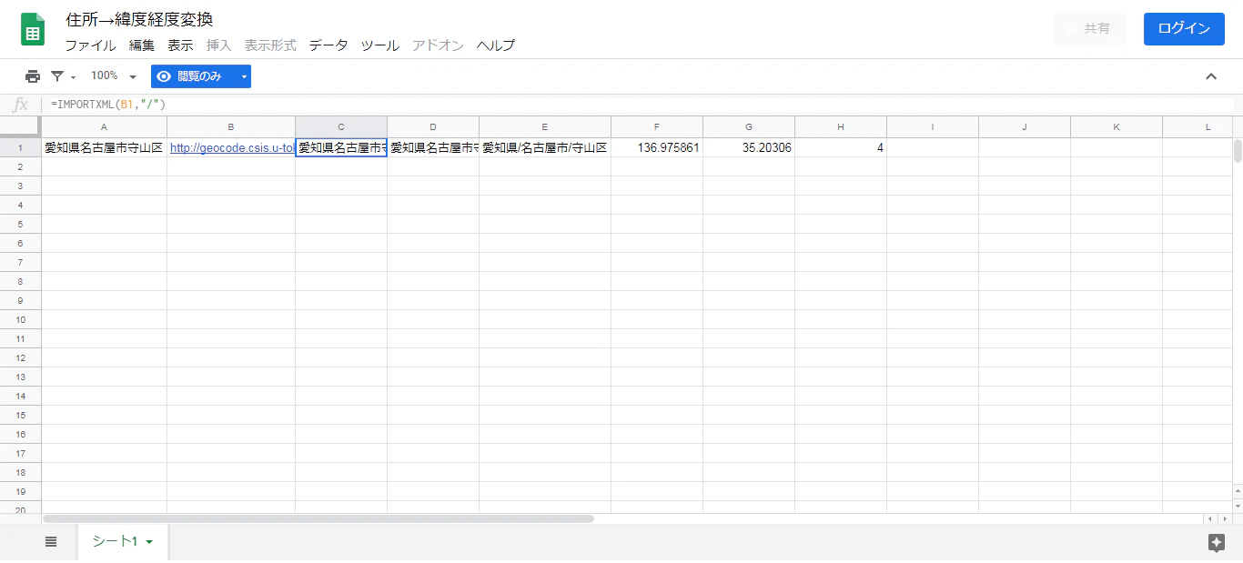The height and width of the screenshot is (563, 1243).
Task: Select column A header
Action: 104,126
